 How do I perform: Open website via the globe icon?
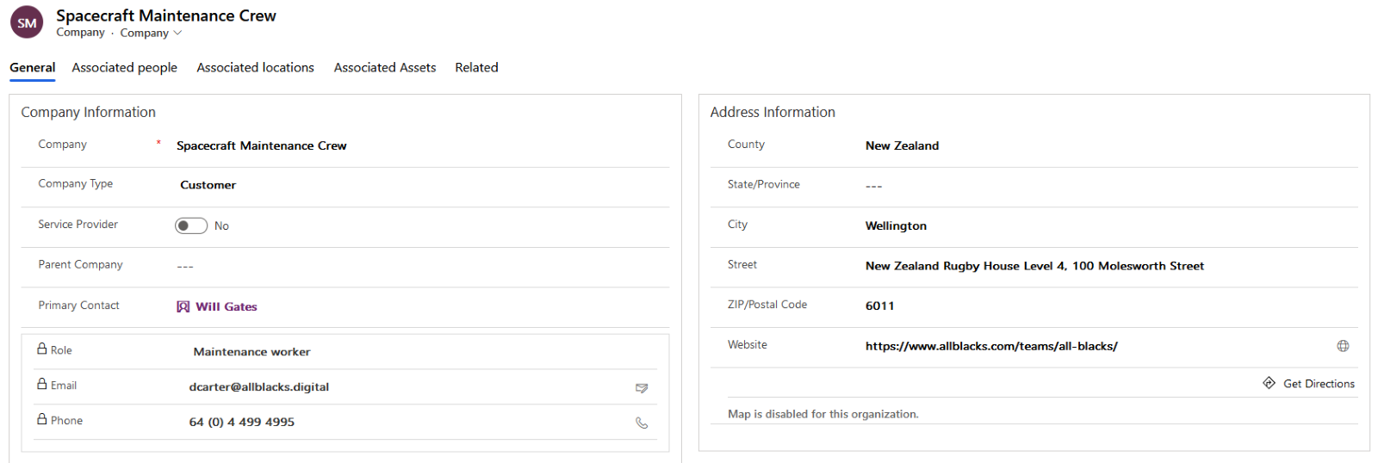click(x=1343, y=346)
